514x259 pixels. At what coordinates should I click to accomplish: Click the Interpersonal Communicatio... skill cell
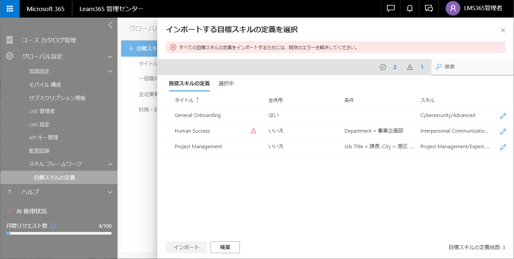click(454, 131)
